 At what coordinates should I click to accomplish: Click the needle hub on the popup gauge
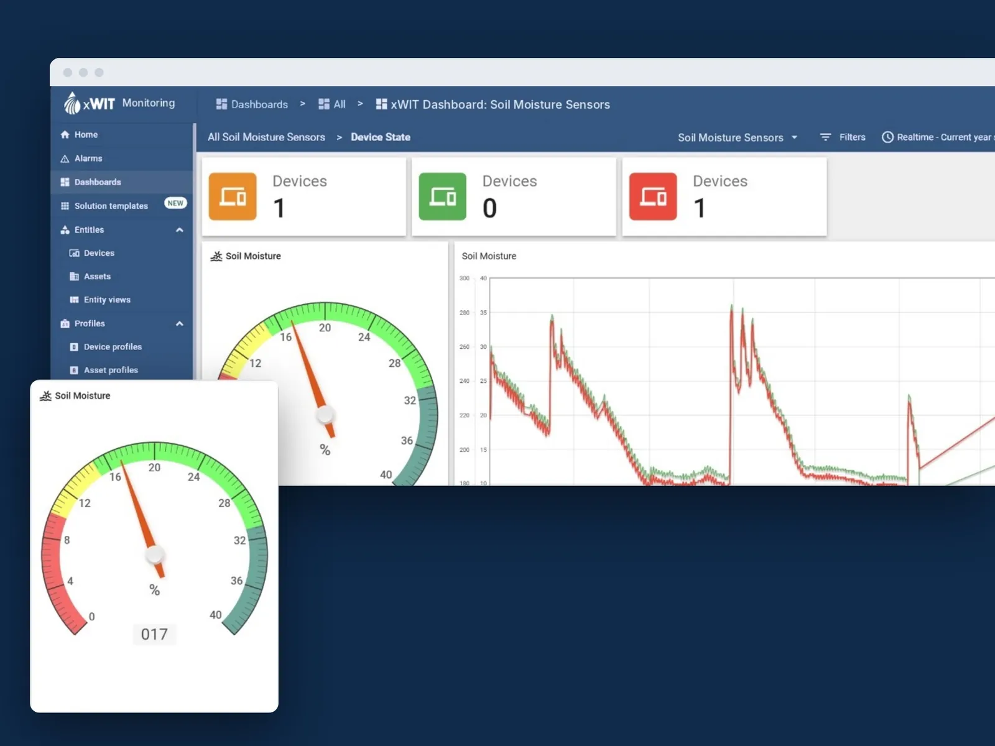(x=155, y=554)
